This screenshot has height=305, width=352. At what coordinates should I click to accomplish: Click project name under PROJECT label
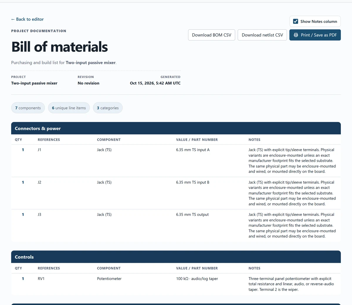(x=34, y=83)
